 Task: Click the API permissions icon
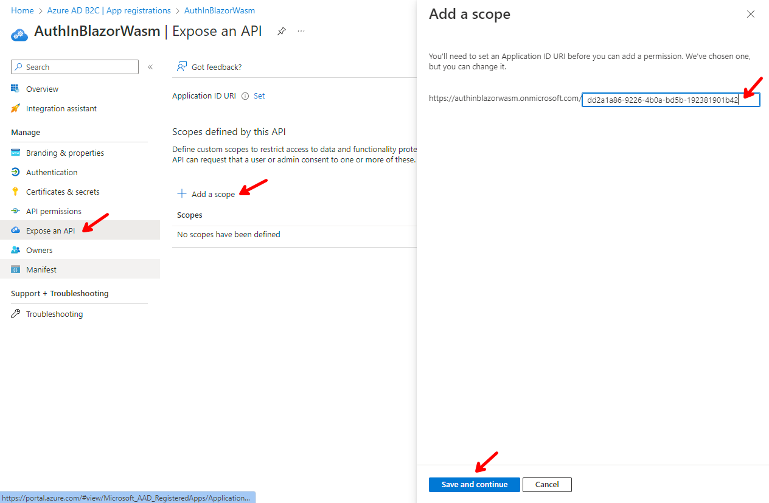pyautogui.click(x=15, y=211)
